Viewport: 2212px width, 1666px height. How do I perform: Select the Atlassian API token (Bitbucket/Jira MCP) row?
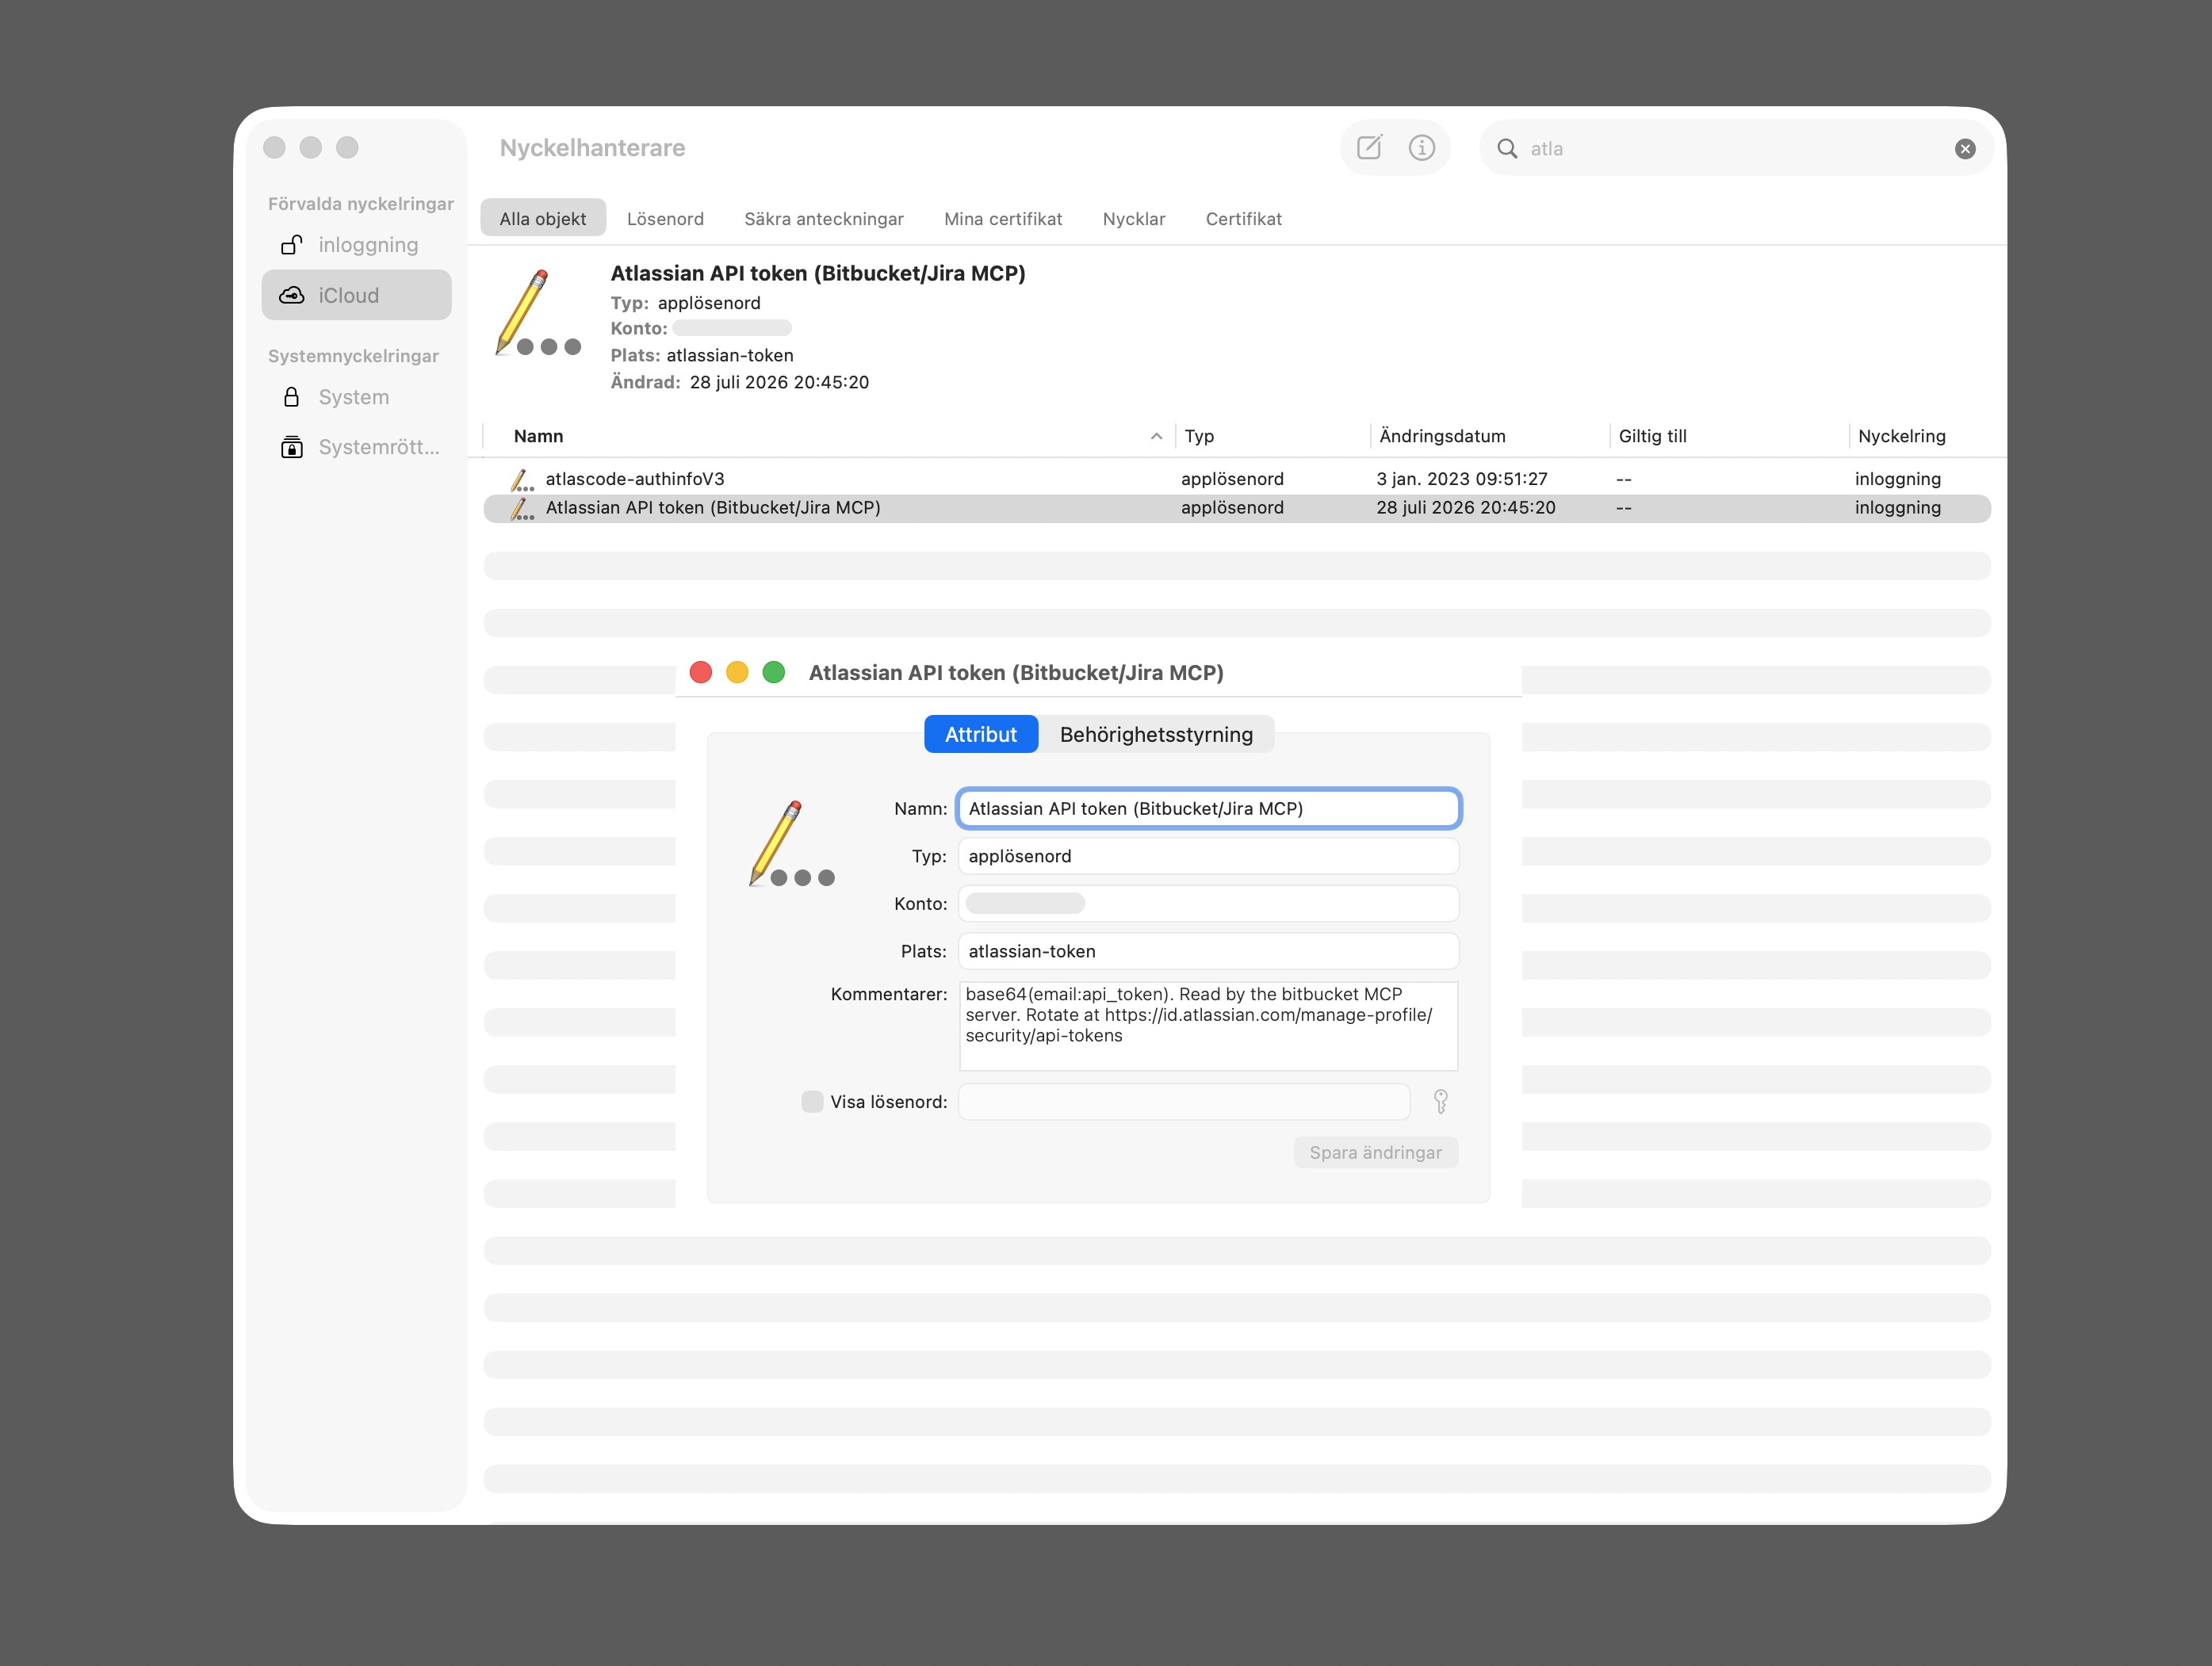click(x=1237, y=509)
